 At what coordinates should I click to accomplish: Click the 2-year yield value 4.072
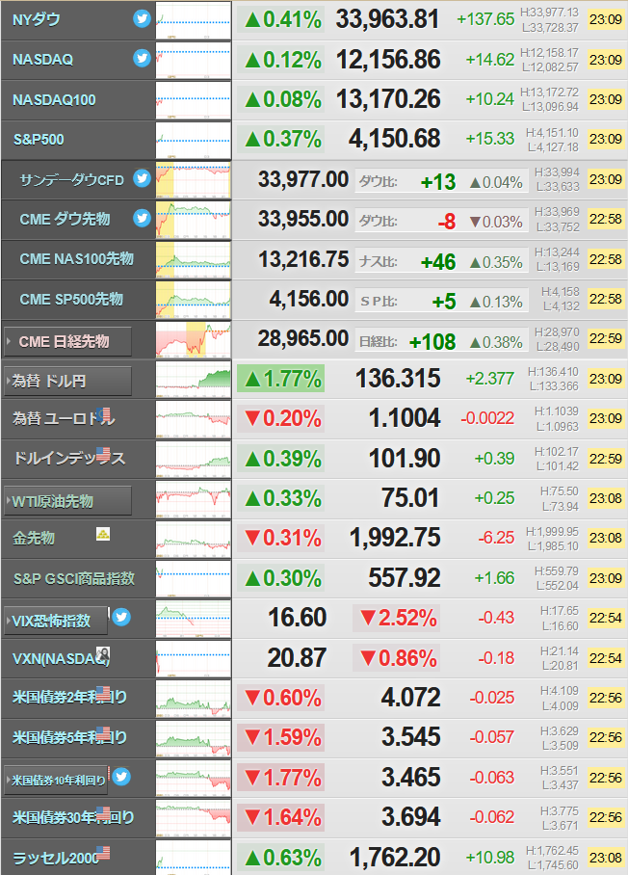point(410,698)
